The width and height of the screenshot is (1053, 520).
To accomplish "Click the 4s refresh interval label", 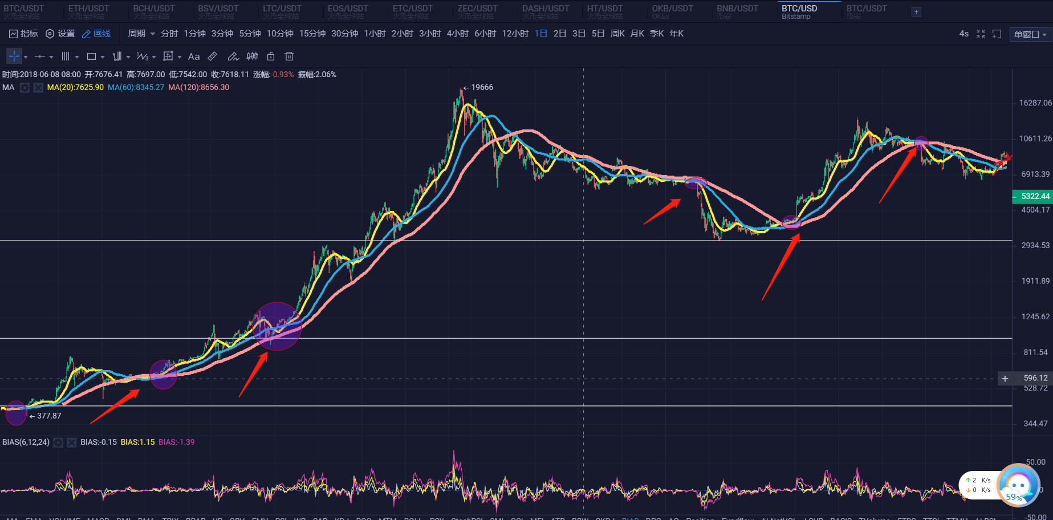I will [x=964, y=34].
